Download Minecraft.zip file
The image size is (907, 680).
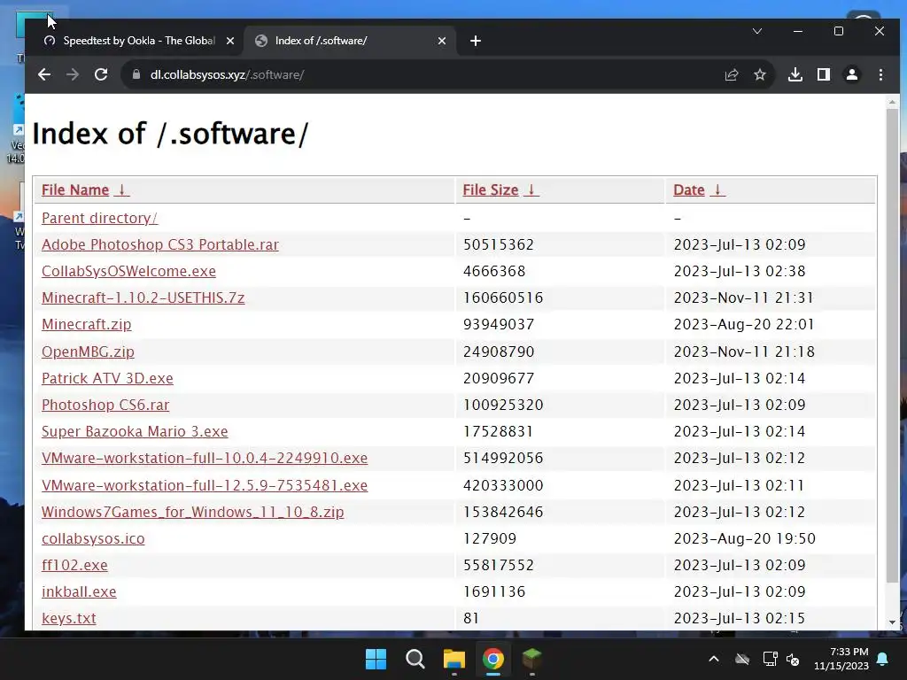pyautogui.click(x=86, y=324)
